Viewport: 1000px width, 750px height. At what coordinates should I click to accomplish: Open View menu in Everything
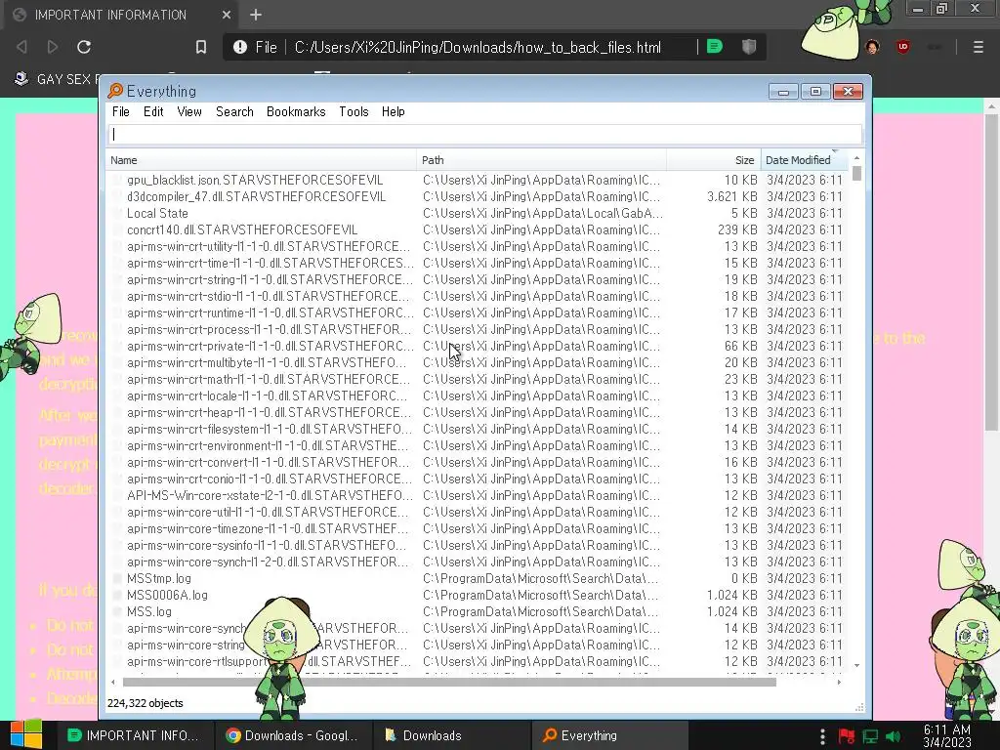pos(189,111)
